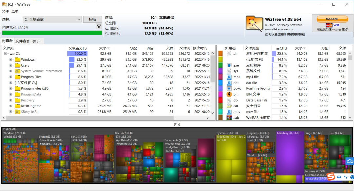354x191 pixels.
Task: Open the 选项 menu
Action: [15, 10]
